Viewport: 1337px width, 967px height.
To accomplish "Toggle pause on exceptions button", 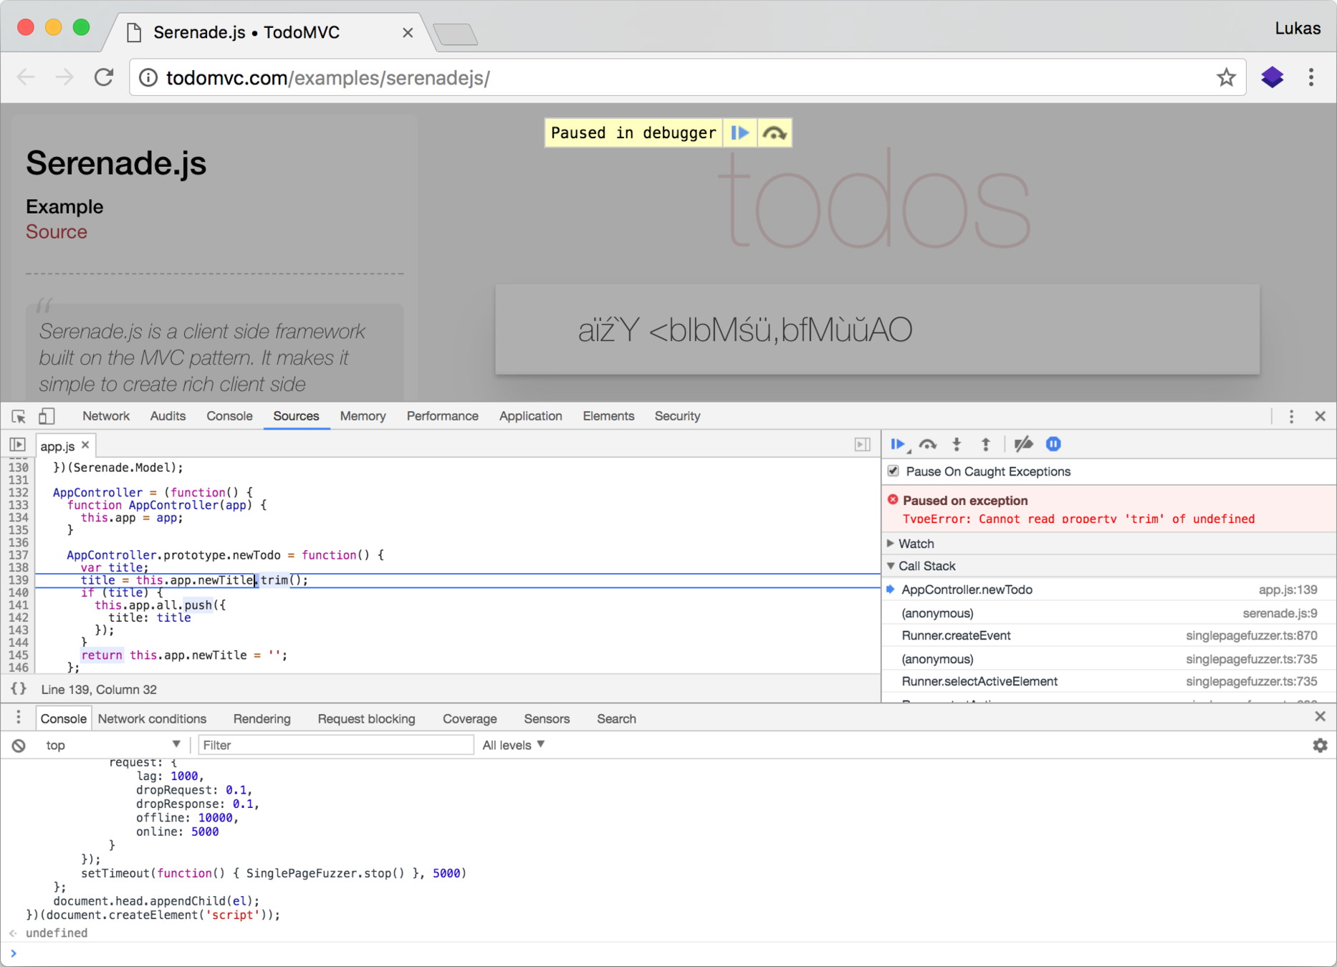I will click(1053, 444).
